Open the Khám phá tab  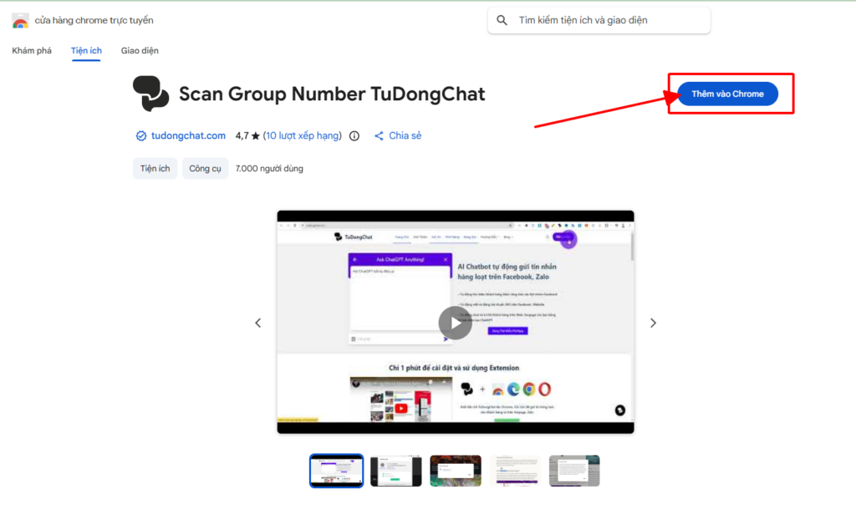pyautogui.click(x=32, y=51)
